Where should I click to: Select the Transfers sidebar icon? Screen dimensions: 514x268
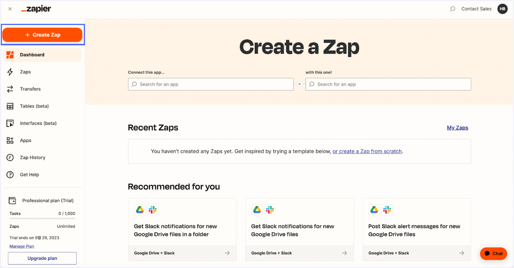(10, 89)
